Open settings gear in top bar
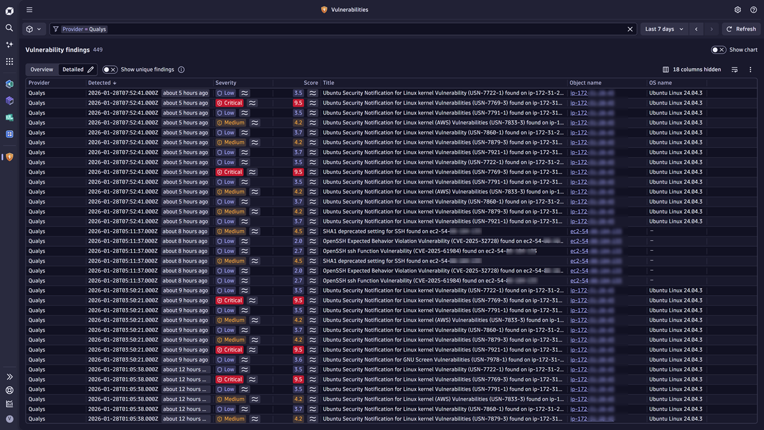The height and width of the screenshot is (430, 764). click(737, 10)
